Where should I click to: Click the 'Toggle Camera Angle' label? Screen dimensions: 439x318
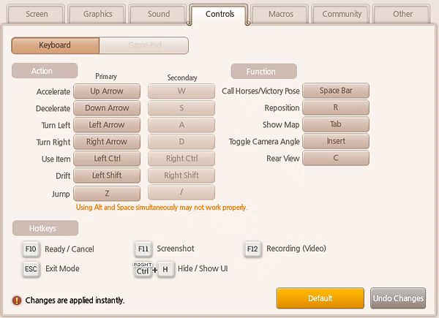coord(264,142)
